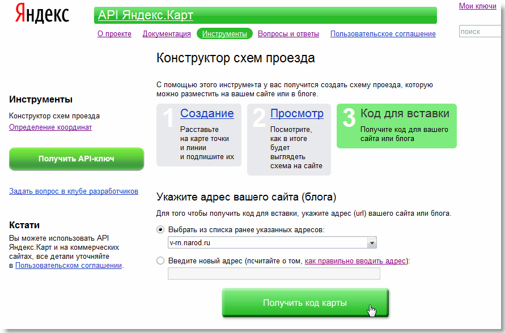The height and width of the screenshot is (333, 505).
Task: Click the Инструменты sidebar heading
Action: [41, 99]
